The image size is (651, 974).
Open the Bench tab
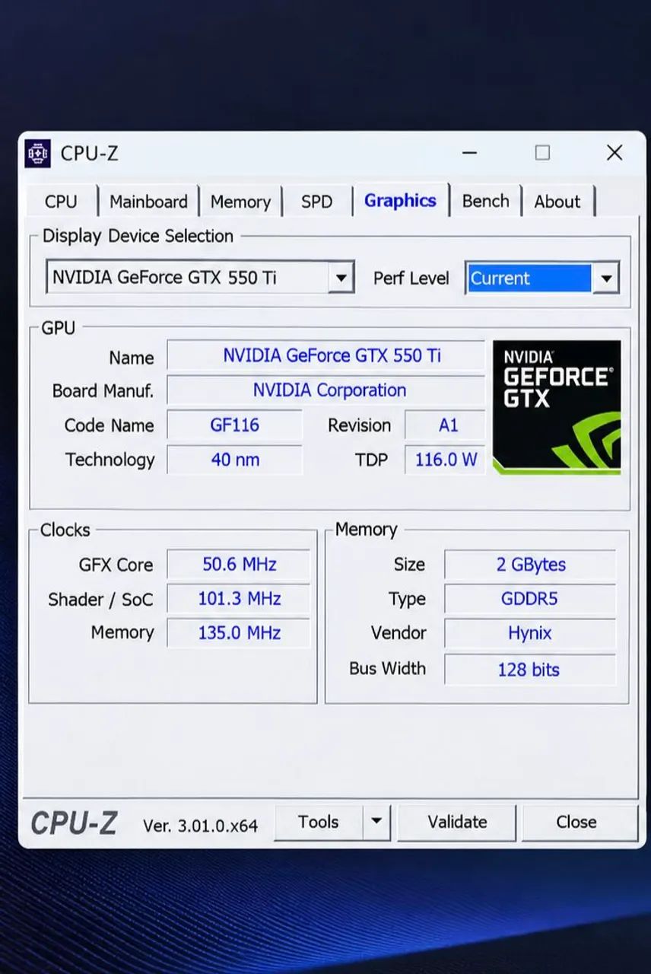(x=485, y=202)
